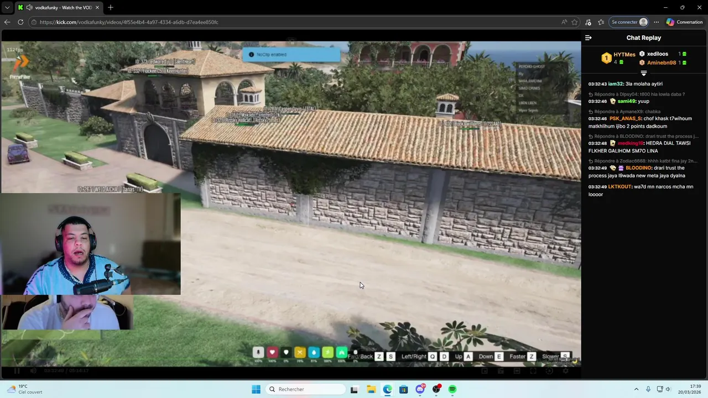The image size is (708, 398).
Task: Add this page to favorites
Action: tap(575, 22)
